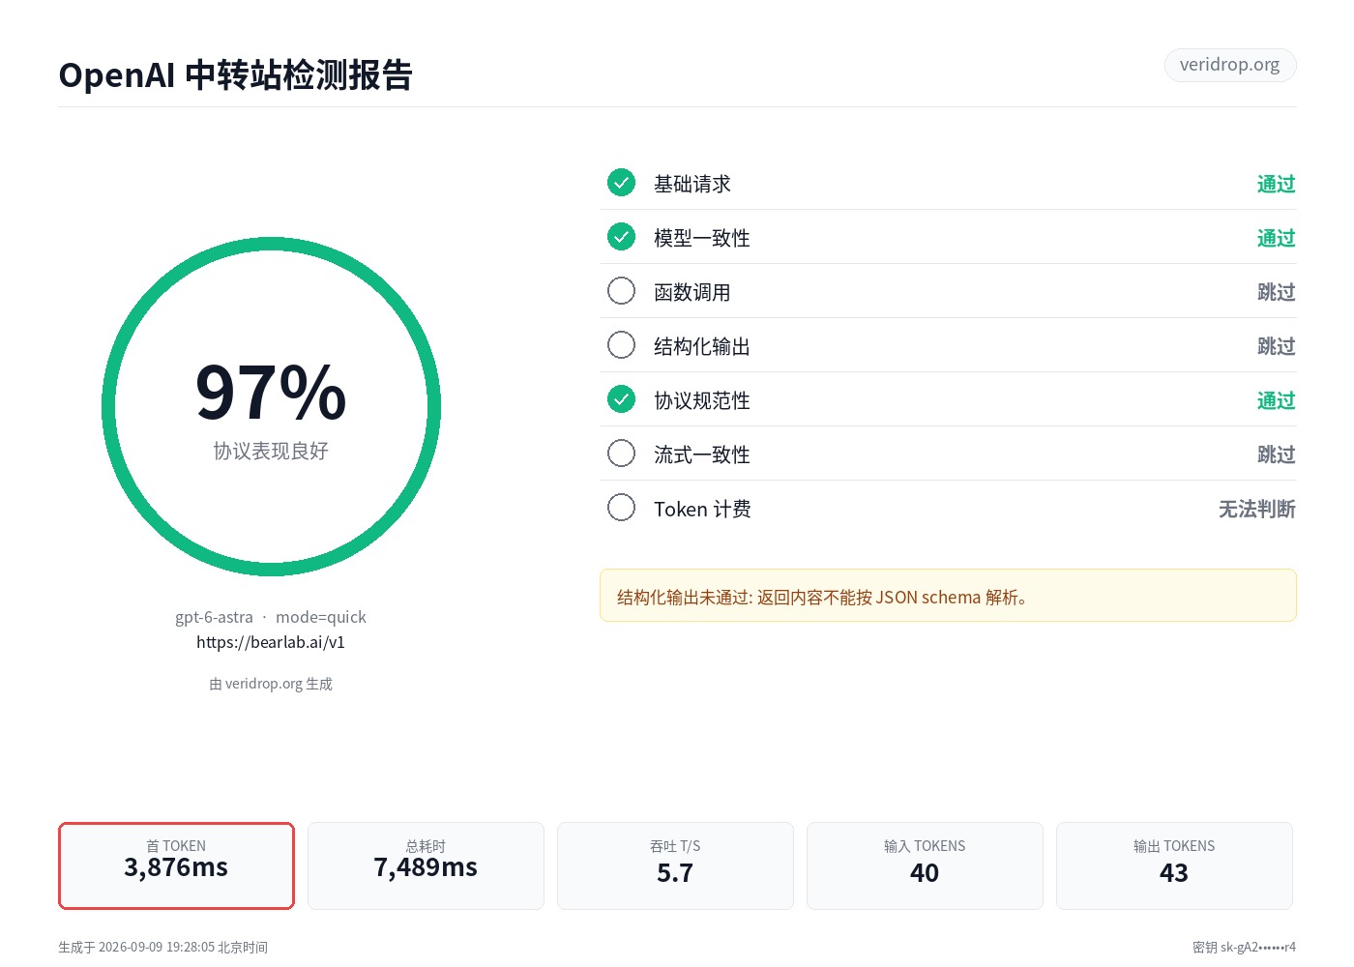The image size is (1354, 967).
Task: Select the 总耗时 7,489ms card
Action: pos(426,865)
